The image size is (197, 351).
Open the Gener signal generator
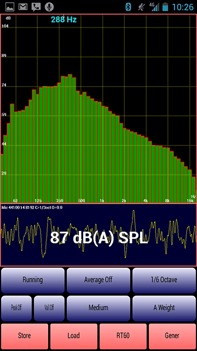(x=172, y=336)
